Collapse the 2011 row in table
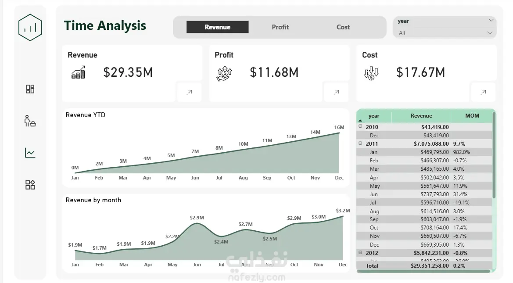The width and height of the screenshot is (513, 283). click(x=361, y=143)
